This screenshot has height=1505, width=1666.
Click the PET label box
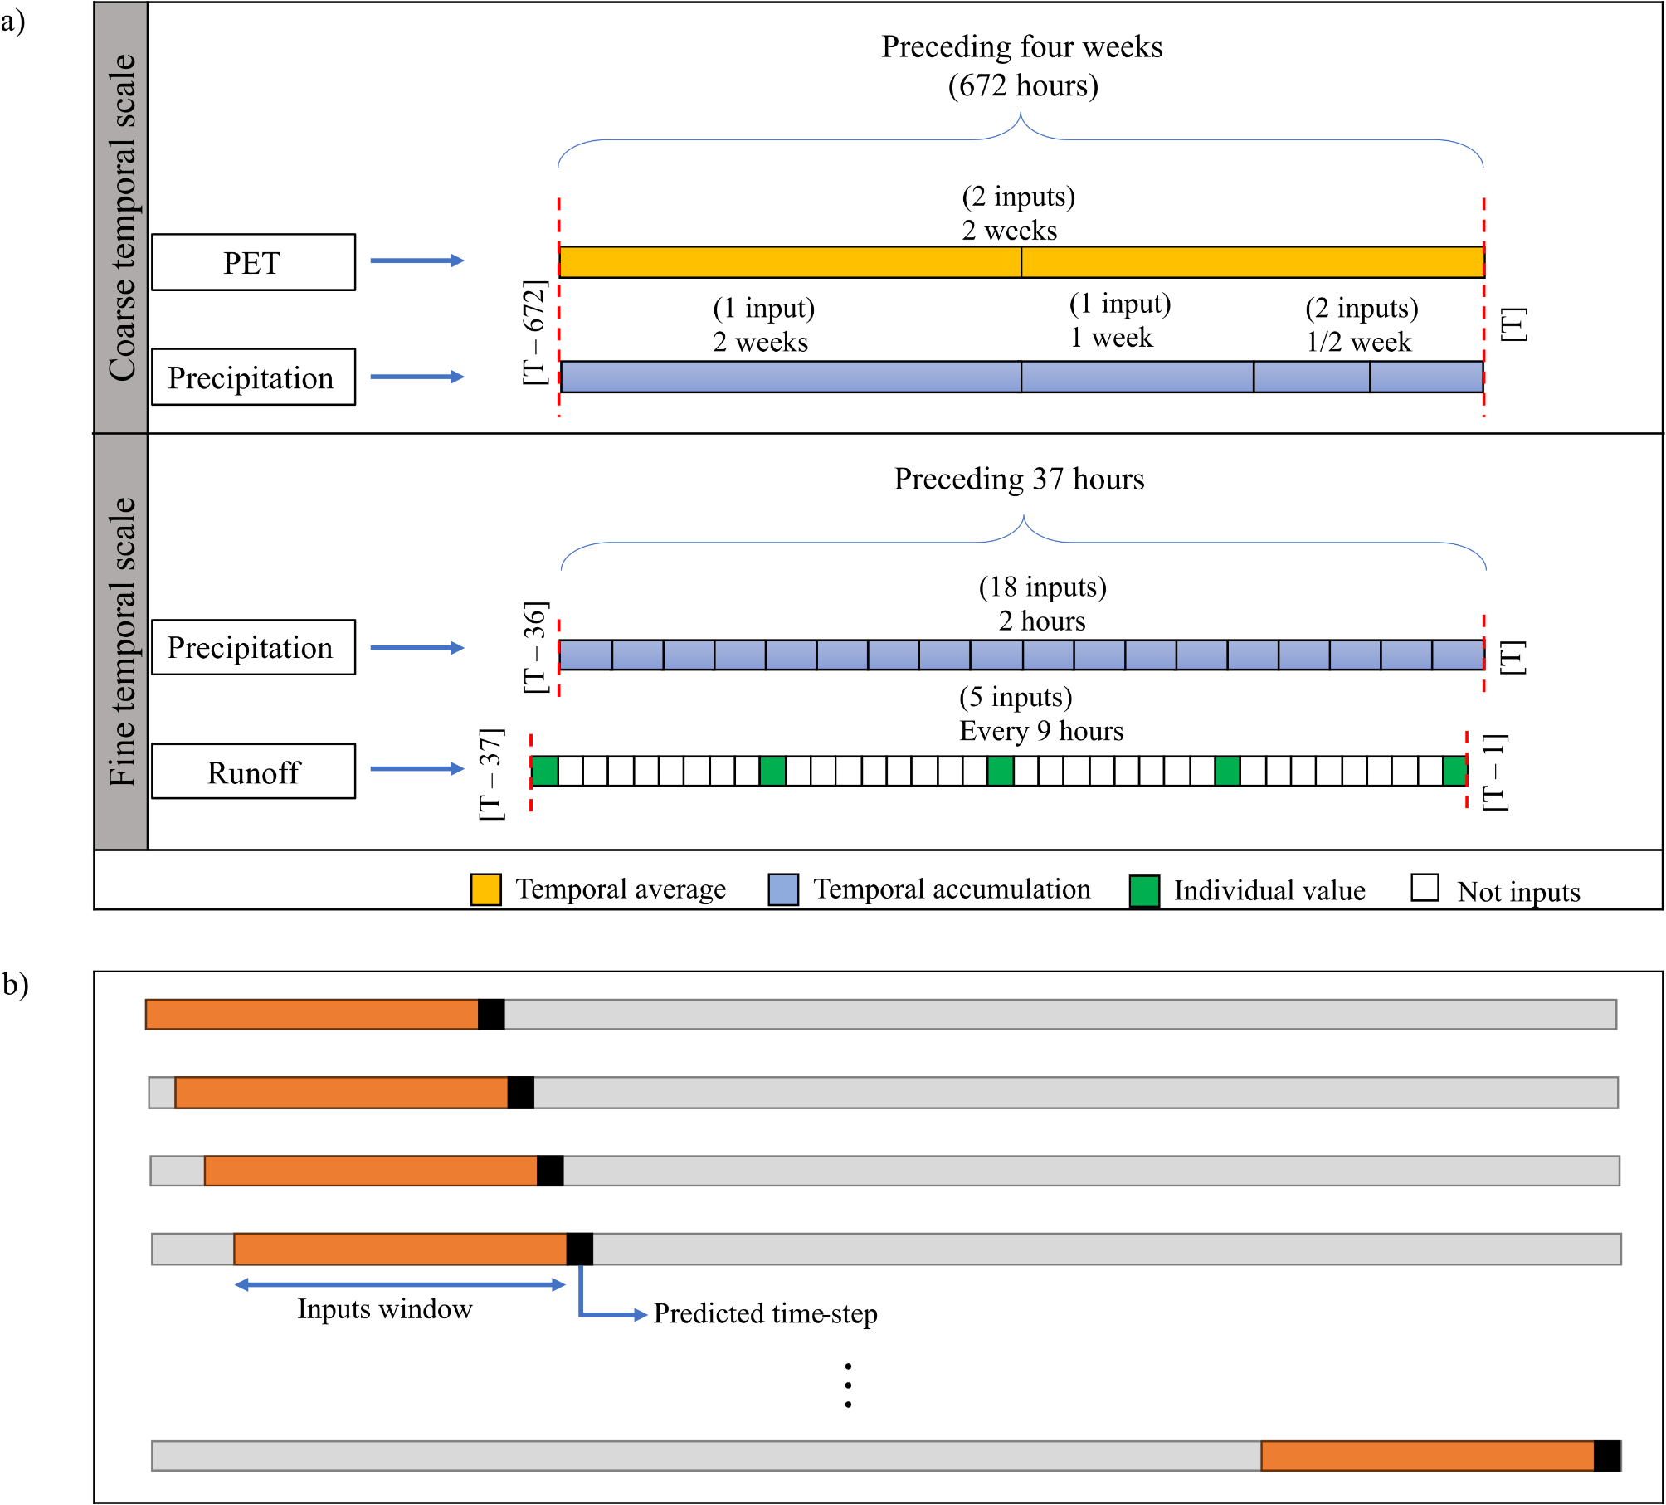253,262
